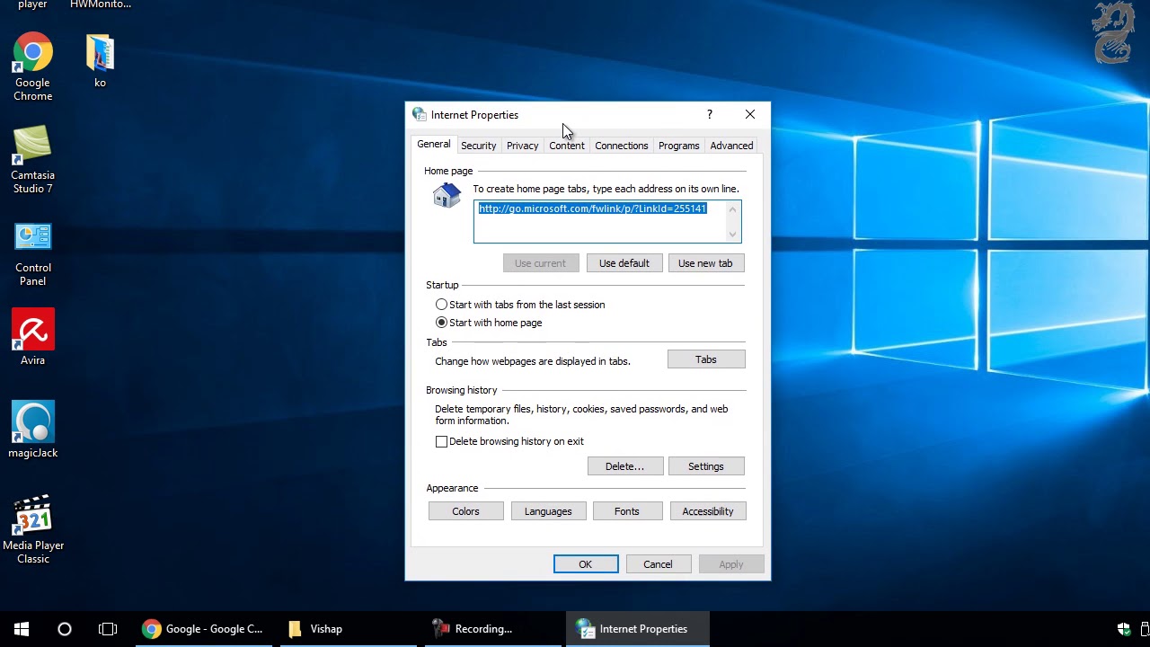Open the Advanced tab

click(x=731, y=146)
